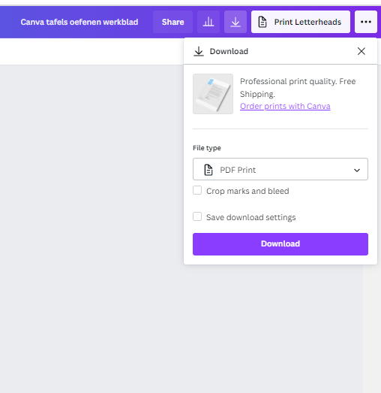
Task: Tick the Save download settings checkbox
Action: point(197,216)
